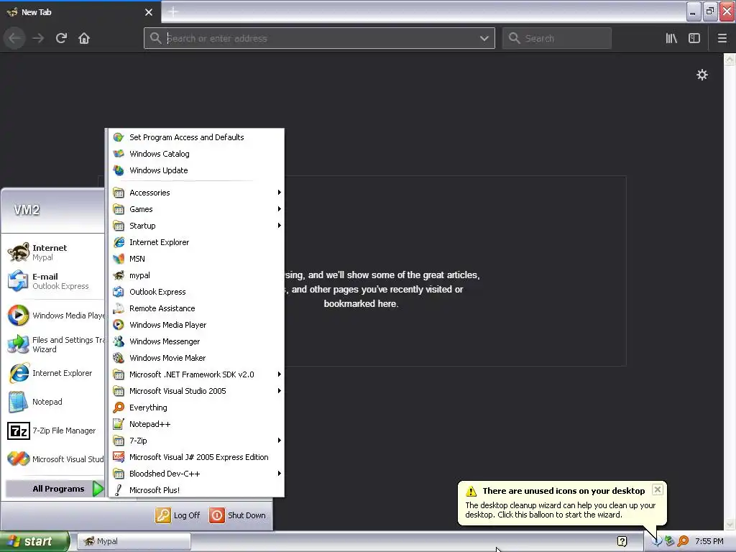Click the green start button
Screen dimensions: 736x552
point(34,541)
